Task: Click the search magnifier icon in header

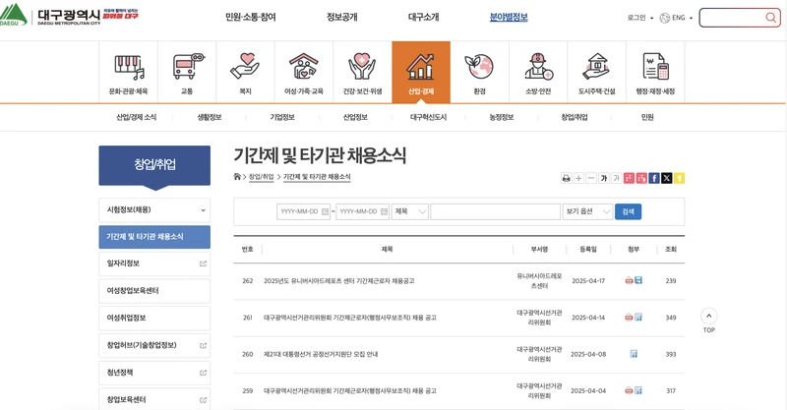Action: tap(770, 18)
